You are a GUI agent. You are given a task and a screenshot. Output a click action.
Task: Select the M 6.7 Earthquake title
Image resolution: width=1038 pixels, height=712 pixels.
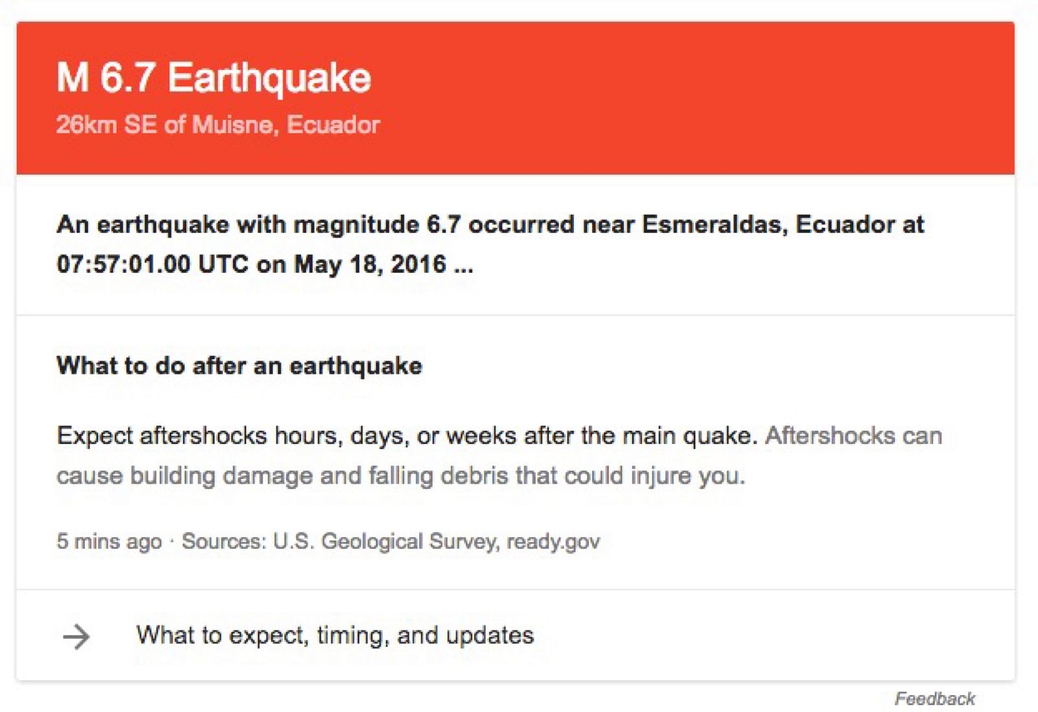213,77
